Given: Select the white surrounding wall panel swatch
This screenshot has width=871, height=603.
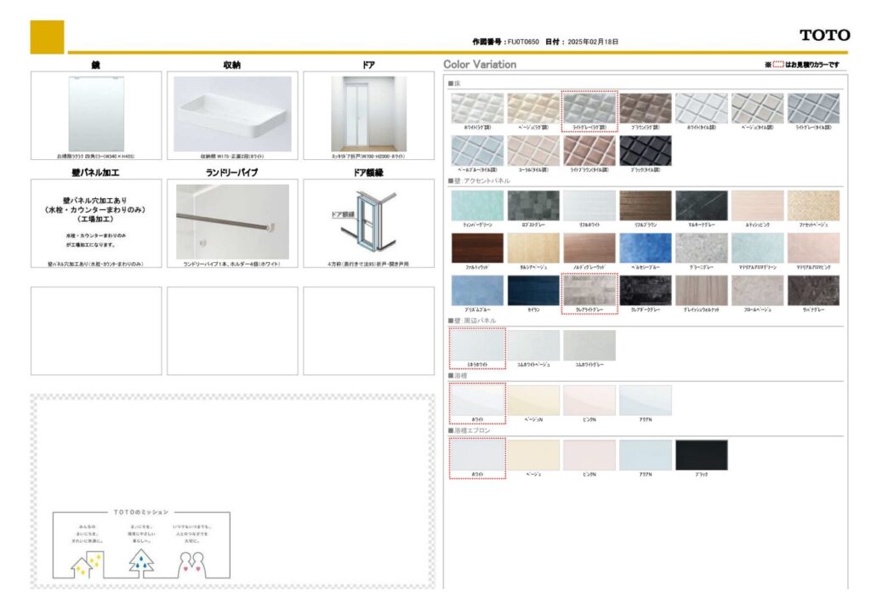Looking at the screenshot, I should coord(477,345).
